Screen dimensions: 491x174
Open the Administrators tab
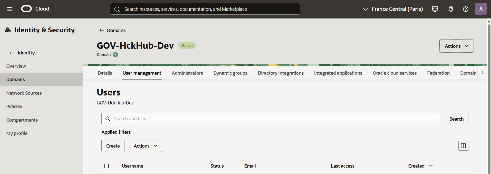[x=187, y=73]
